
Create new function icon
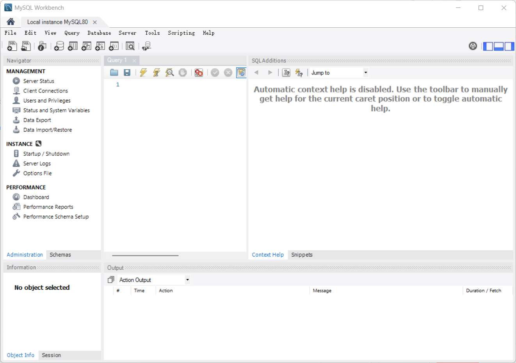pyautogui.click(x=114, y=46)
